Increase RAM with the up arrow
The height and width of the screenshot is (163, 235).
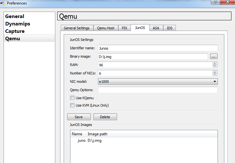(215, 63)
